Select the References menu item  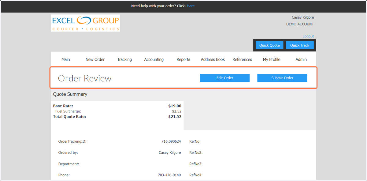(x=242, y=59)
